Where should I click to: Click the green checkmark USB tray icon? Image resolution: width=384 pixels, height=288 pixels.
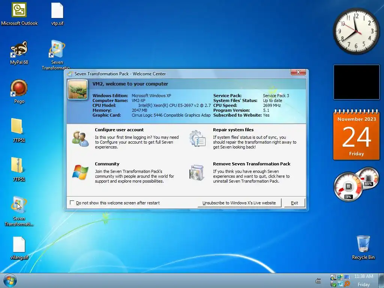tap(333, 284)
